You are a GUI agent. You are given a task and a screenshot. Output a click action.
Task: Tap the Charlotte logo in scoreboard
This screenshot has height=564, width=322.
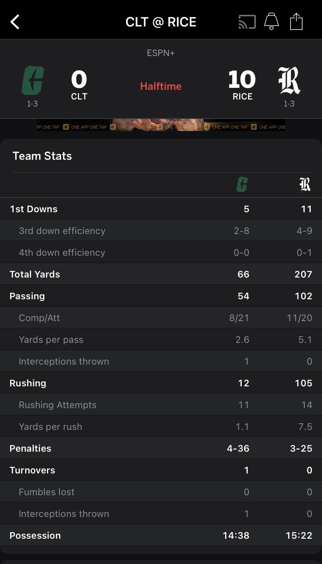point(32,81)
